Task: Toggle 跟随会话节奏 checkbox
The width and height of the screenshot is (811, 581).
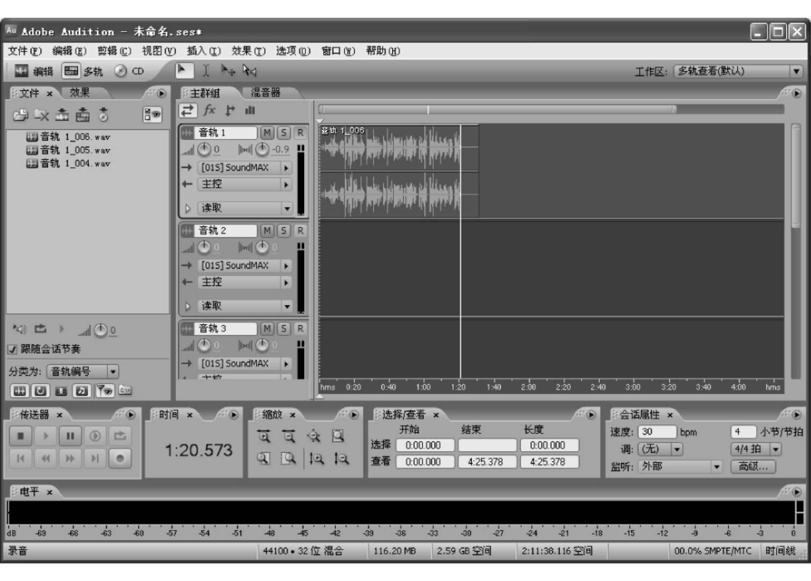Action: coord(12,349)
